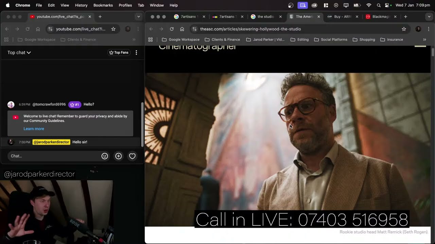435x244 pixels.
Task: Click article page vertical scrollbar
Action: pyautogui.click(x=433, y=53)
